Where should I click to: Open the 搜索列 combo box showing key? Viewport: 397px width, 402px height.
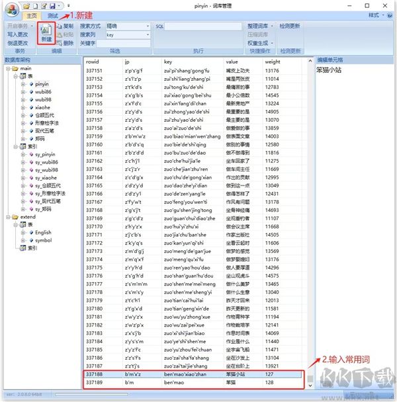128,34
